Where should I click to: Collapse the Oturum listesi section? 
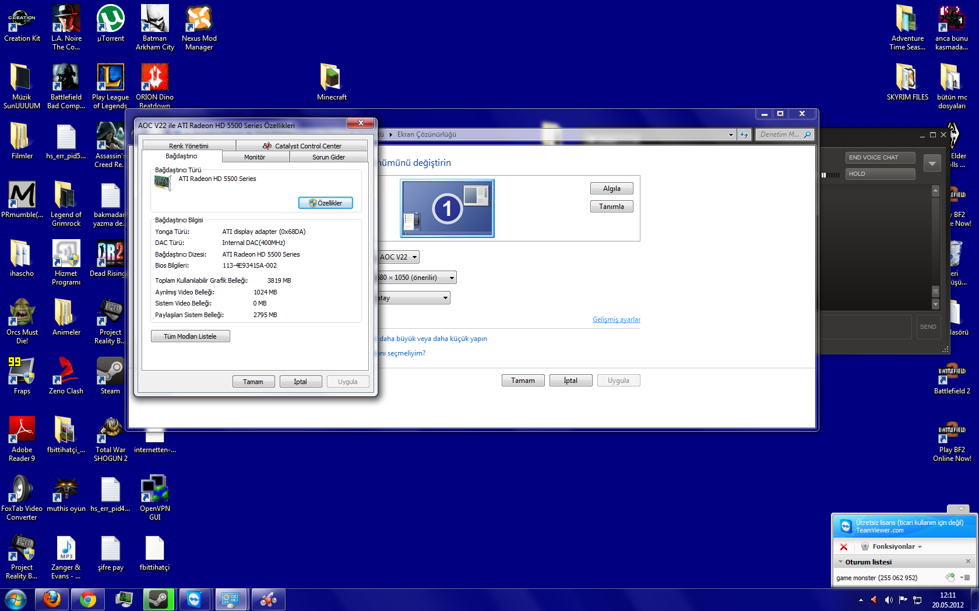(x=840, y=562)
